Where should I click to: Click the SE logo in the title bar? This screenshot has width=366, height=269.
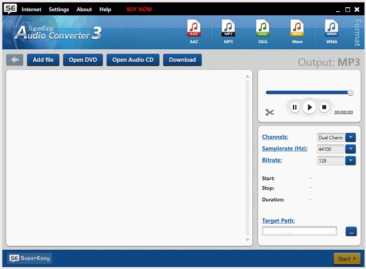click(11, 9)
